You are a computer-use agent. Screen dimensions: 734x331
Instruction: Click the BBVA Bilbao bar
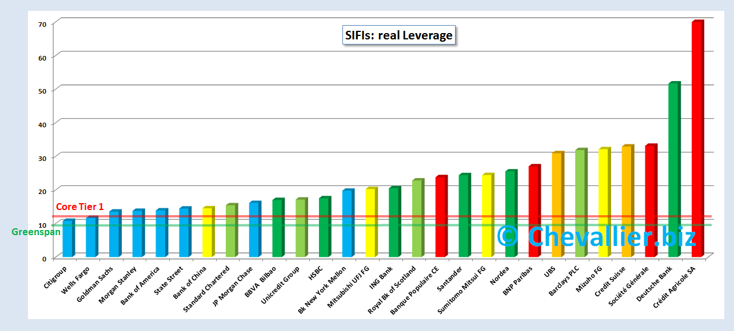[x=278, y=228]
